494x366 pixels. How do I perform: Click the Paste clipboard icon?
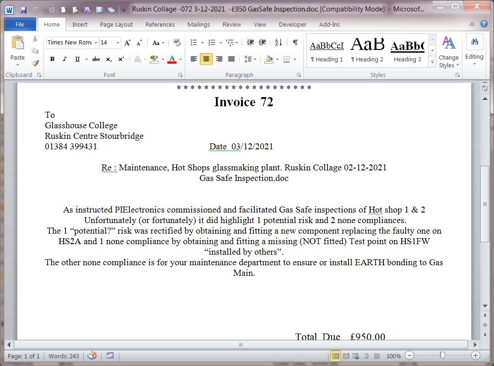coord(18,43)
